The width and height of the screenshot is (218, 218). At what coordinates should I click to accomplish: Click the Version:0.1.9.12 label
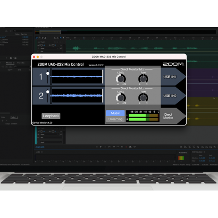click(96, 65)
